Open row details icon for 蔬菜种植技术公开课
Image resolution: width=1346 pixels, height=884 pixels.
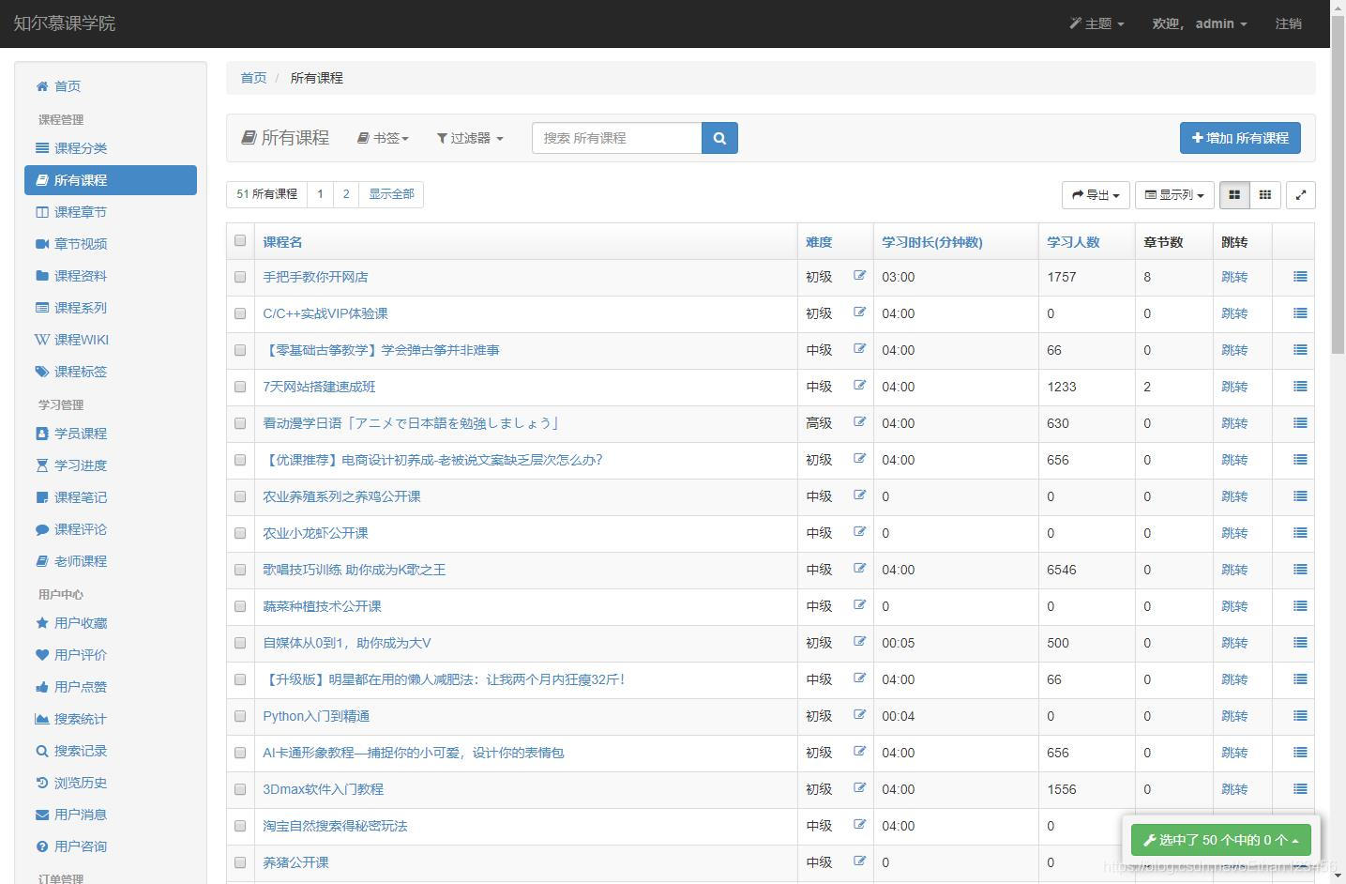1300,606
